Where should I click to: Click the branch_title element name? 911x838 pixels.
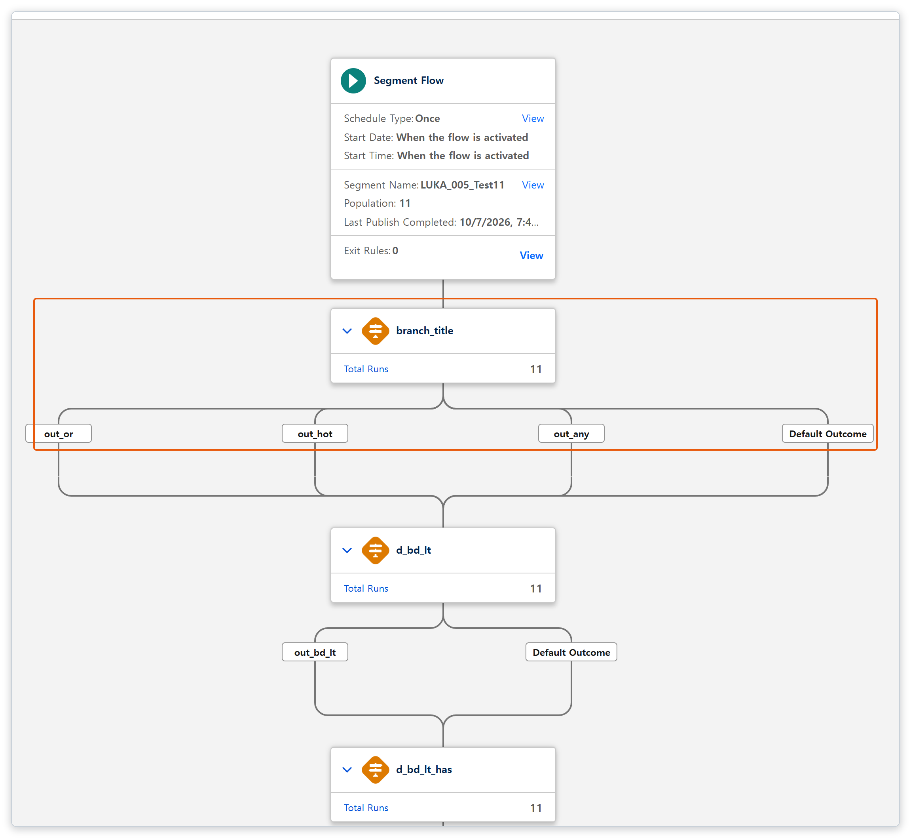(x=425, y=331)
